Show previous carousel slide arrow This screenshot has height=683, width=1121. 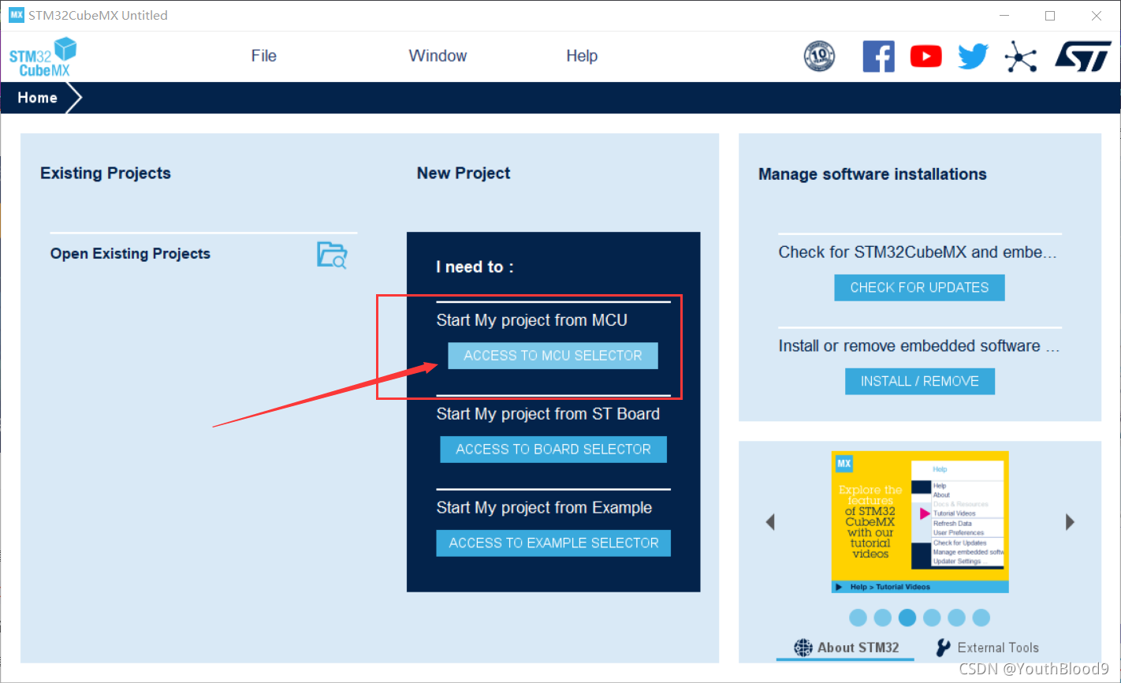click(x=770, y=521)
